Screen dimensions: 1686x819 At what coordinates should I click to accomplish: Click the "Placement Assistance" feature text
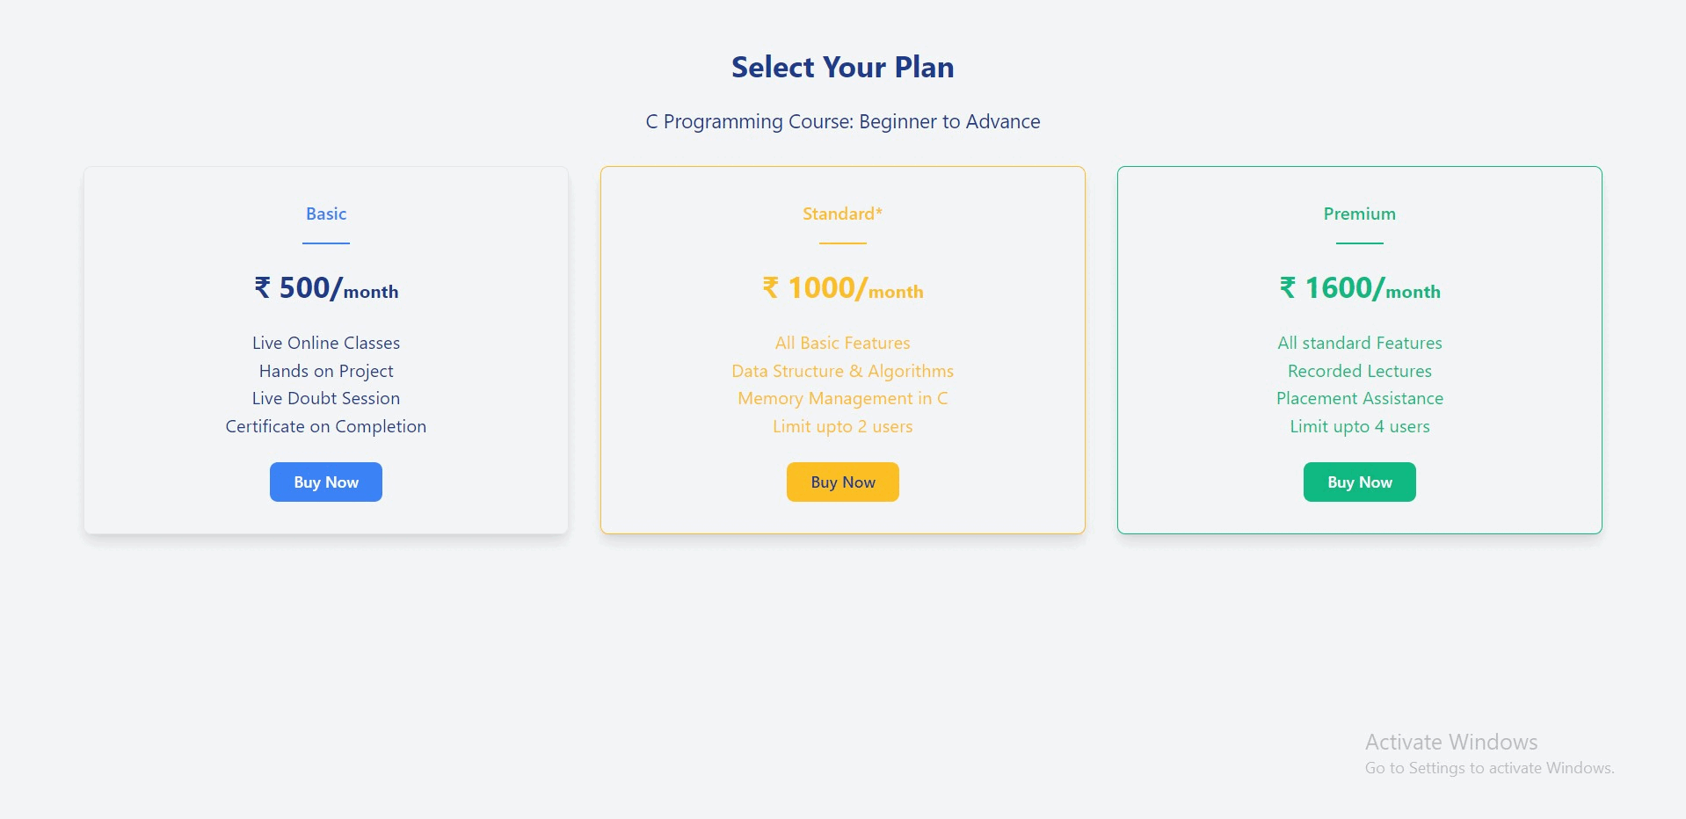point(1359,398)
